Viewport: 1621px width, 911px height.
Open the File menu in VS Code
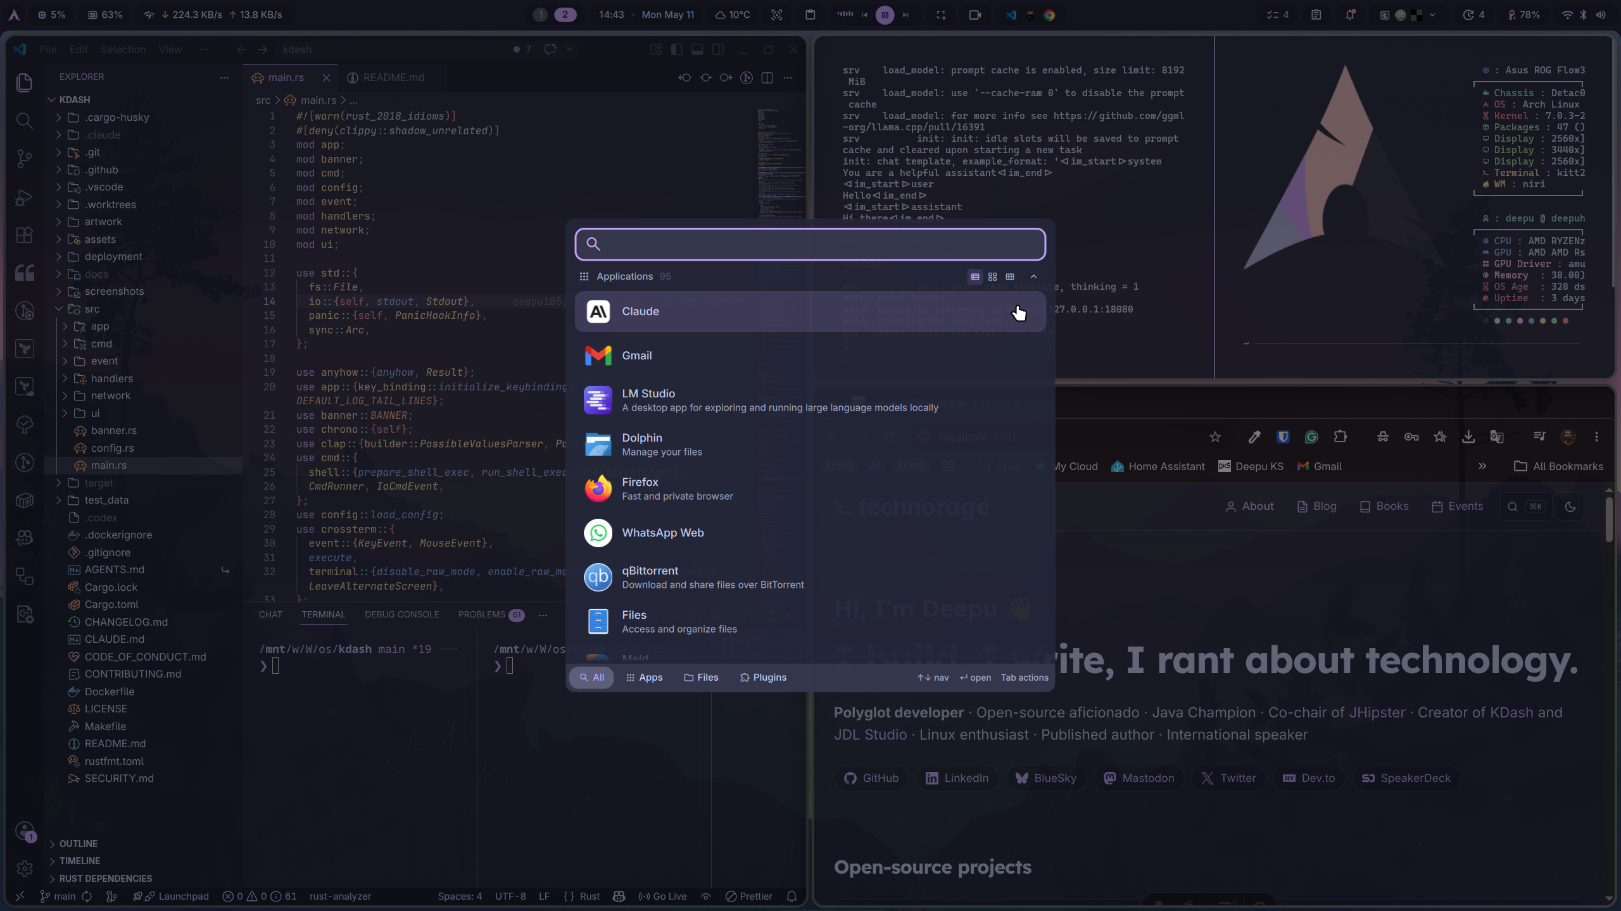(48, 49)
